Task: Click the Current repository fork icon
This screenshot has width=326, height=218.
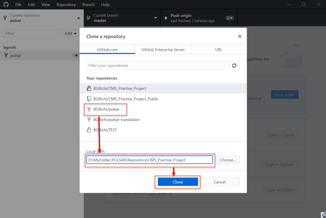Action: click(5, 18)
